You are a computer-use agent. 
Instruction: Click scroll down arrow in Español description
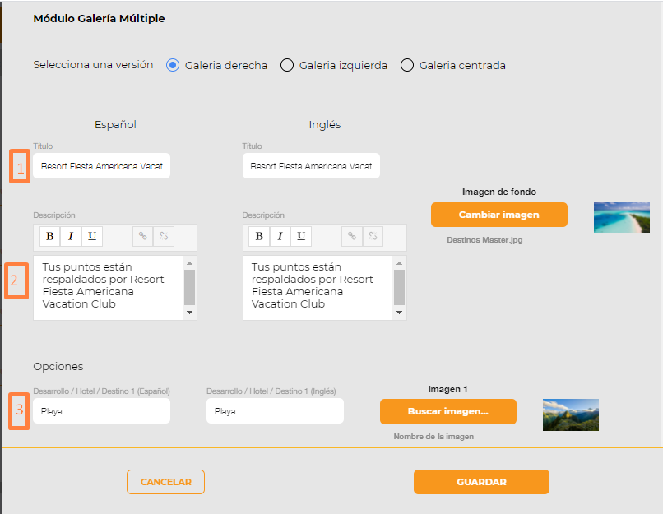click(189, 313)
